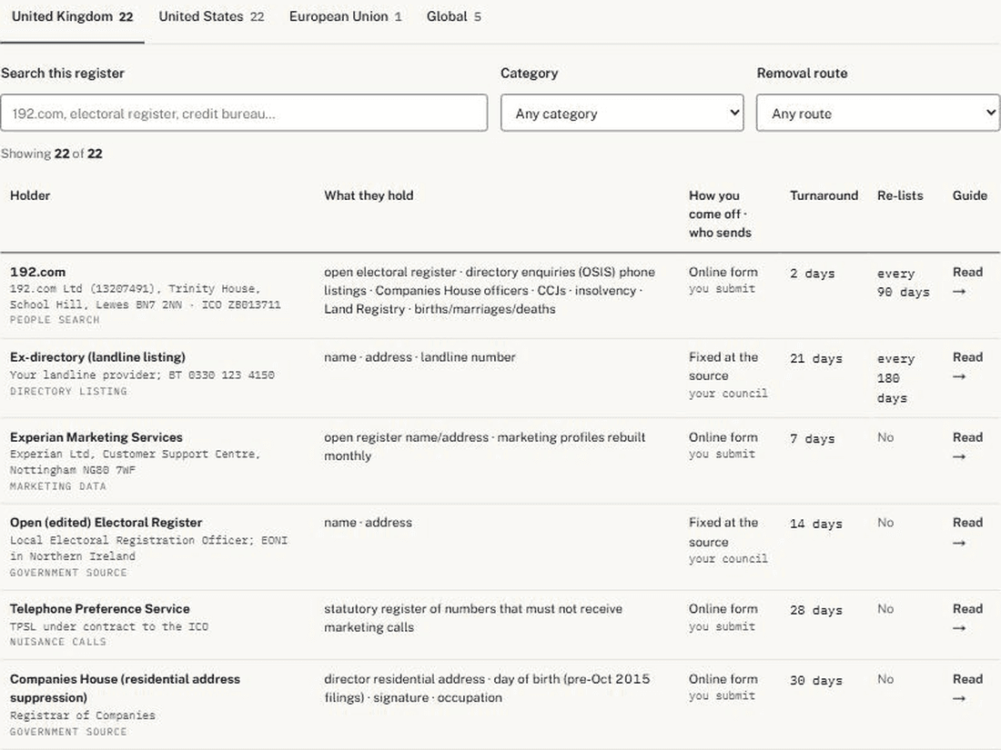Viewport: 1001px width, 750px height.
Task: Click the Holder column header
Action: 30,195
